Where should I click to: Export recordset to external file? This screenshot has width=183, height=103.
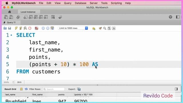[x=79, y=89]
